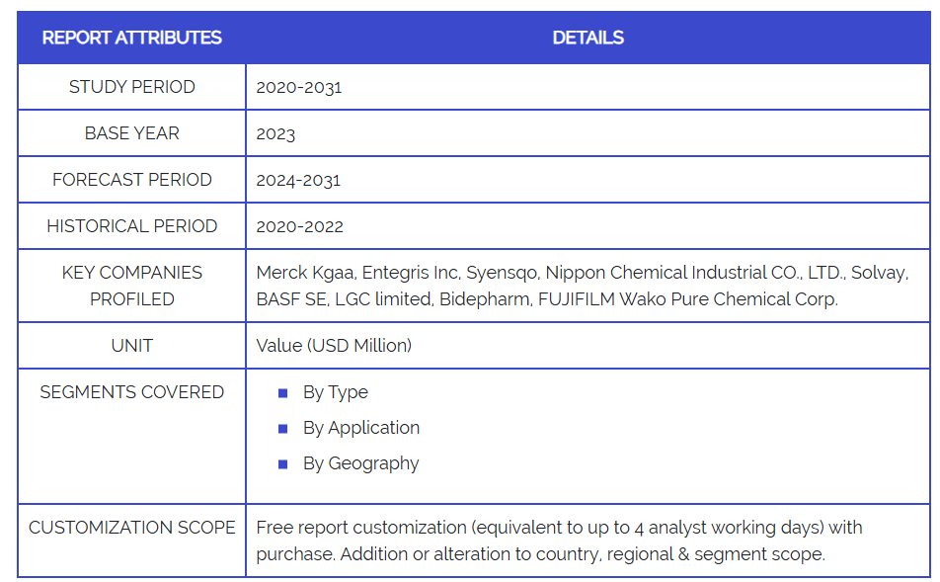Click the historical period value 2020-2022

(x=299, y=226)
